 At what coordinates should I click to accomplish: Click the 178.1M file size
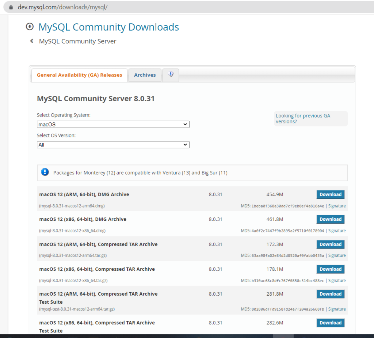click(275, 269)
